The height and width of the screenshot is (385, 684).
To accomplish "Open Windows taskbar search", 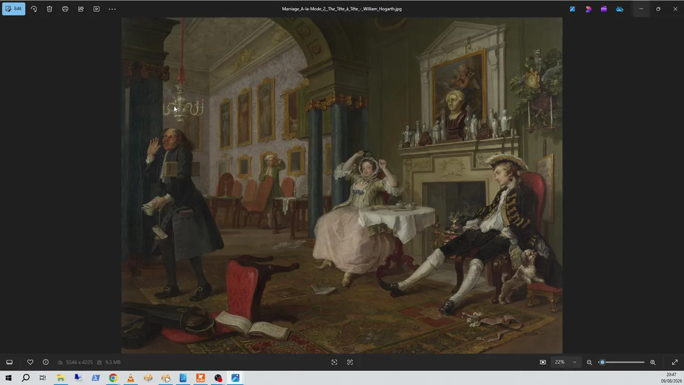I will pyautogui.click(x=26, y=378).
